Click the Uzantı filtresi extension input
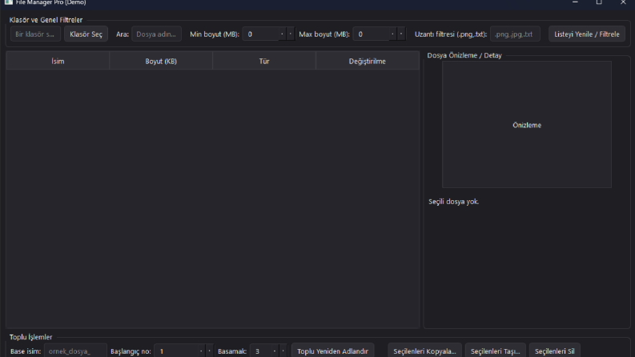This screenshot has height=357, width=635. point(515,34)
